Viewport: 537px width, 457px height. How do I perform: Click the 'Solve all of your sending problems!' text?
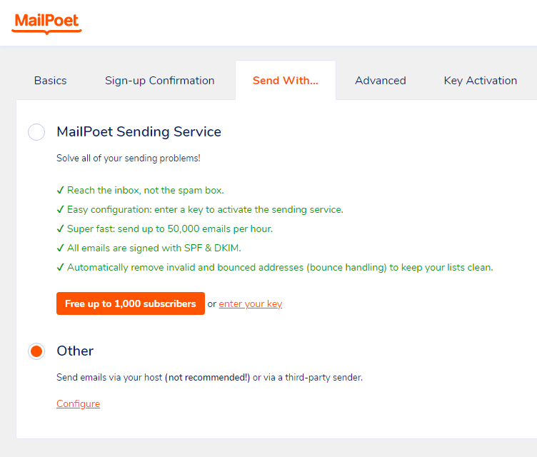(128, 159)
